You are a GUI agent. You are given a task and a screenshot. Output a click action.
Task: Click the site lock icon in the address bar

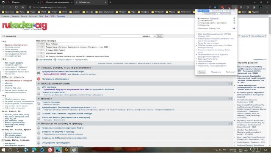point(30,7)
